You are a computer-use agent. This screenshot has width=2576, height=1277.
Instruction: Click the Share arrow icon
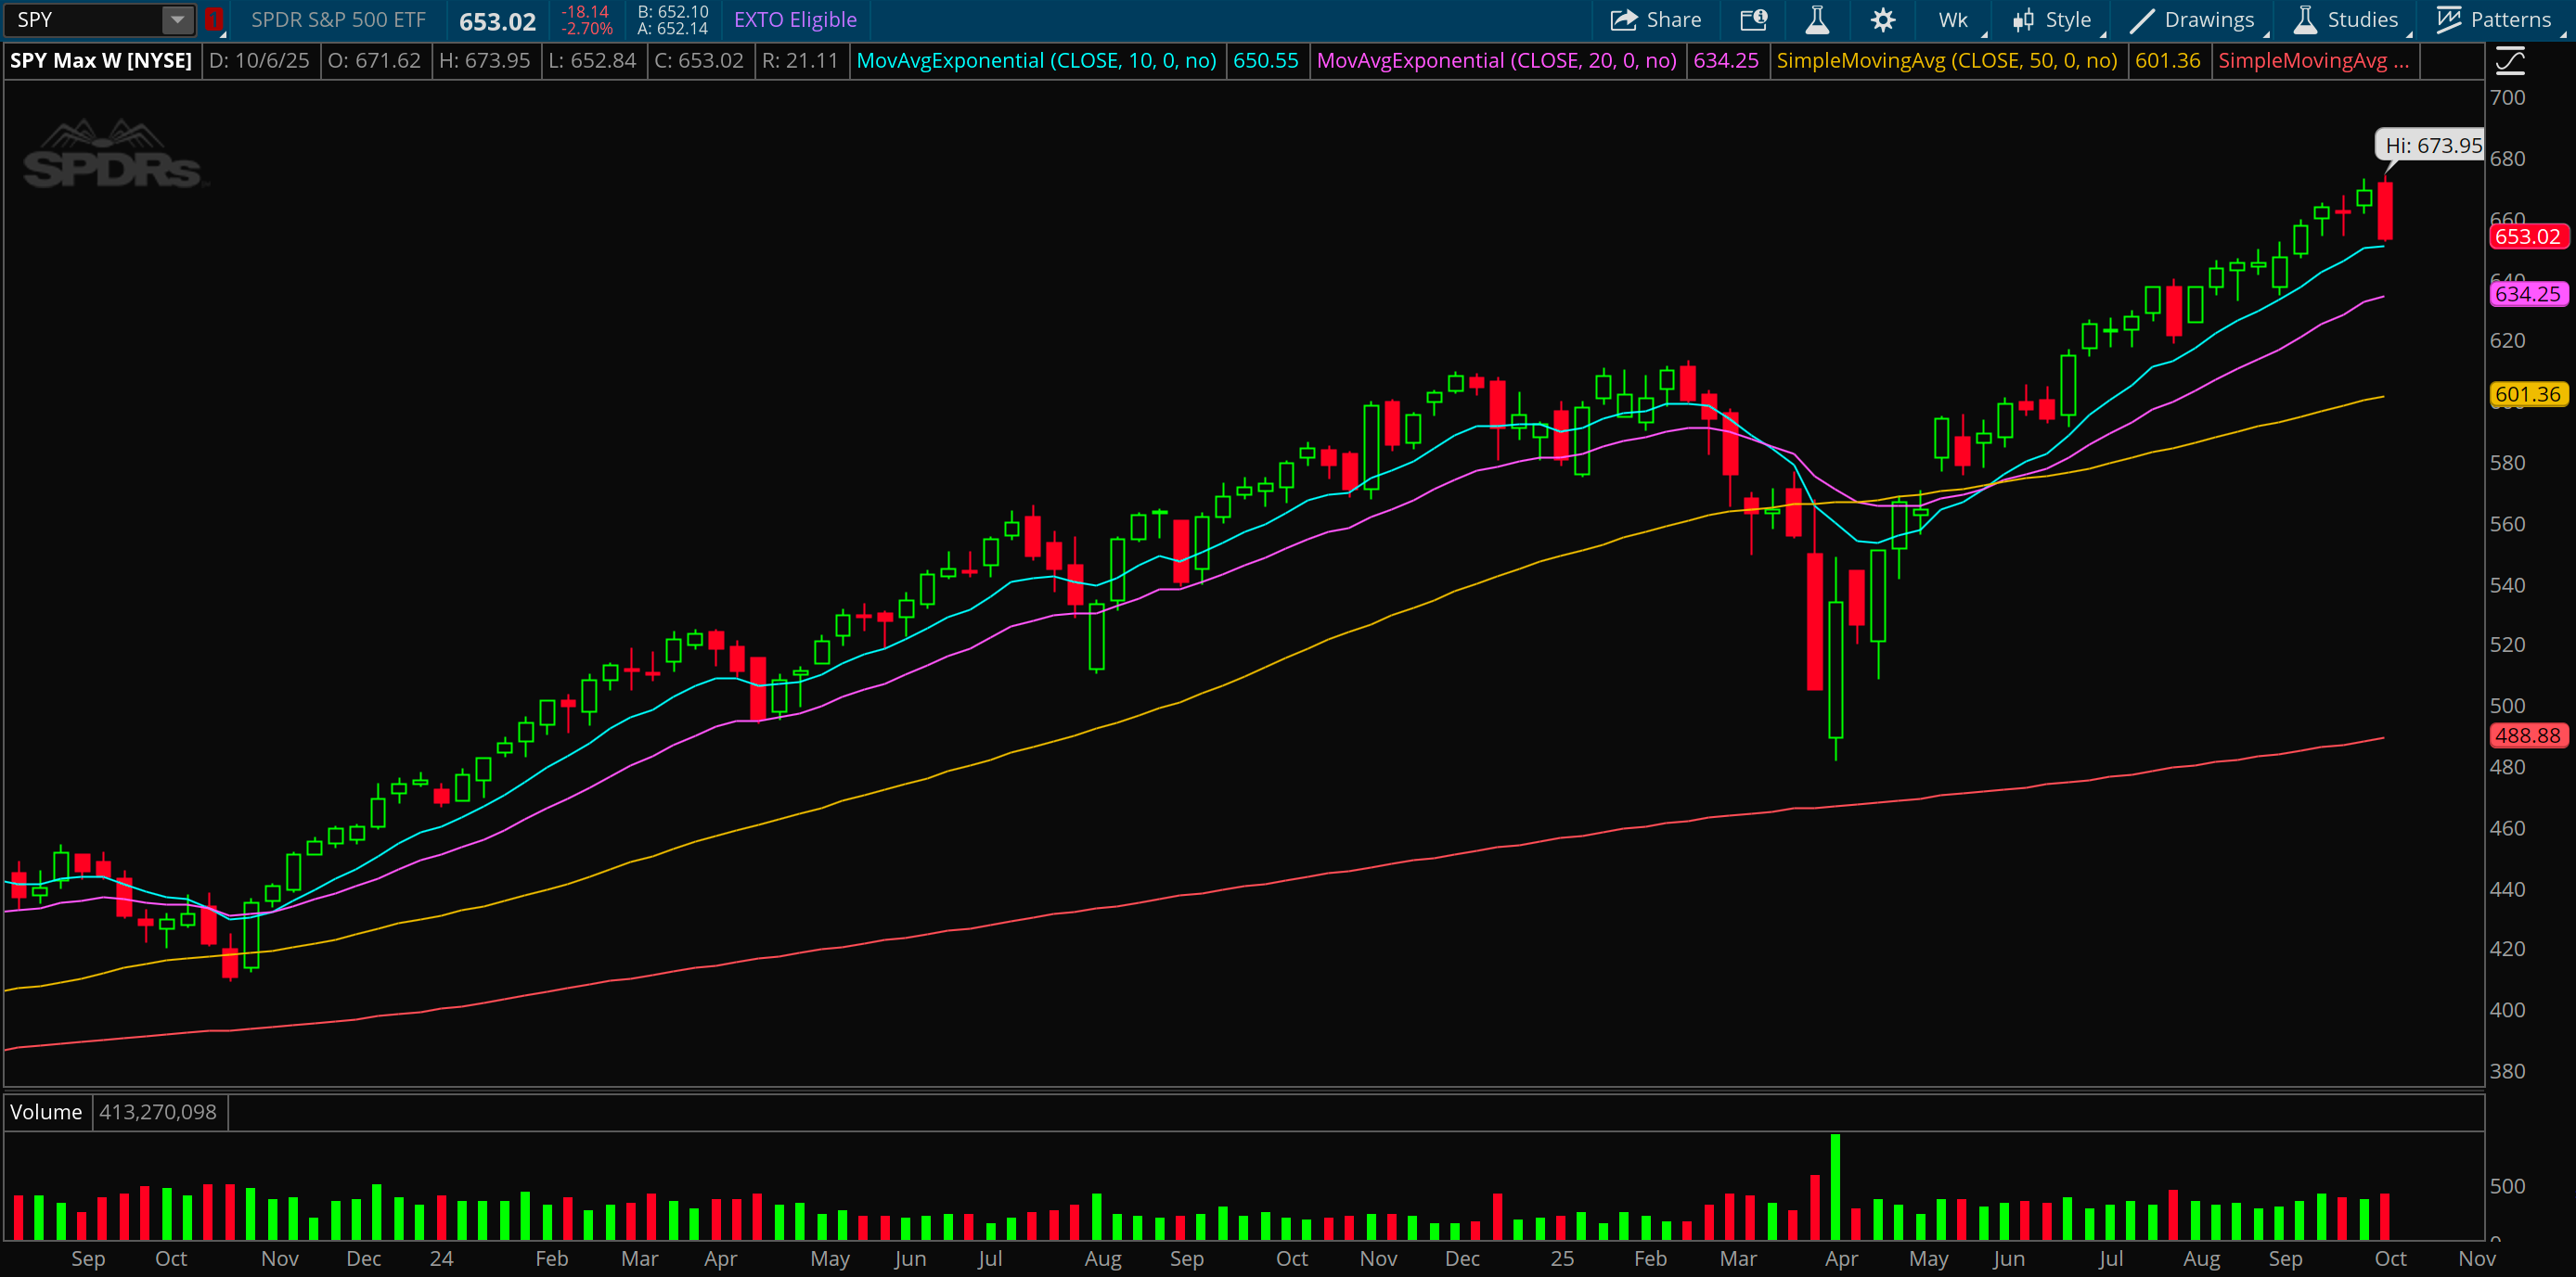coord(1624,20)
